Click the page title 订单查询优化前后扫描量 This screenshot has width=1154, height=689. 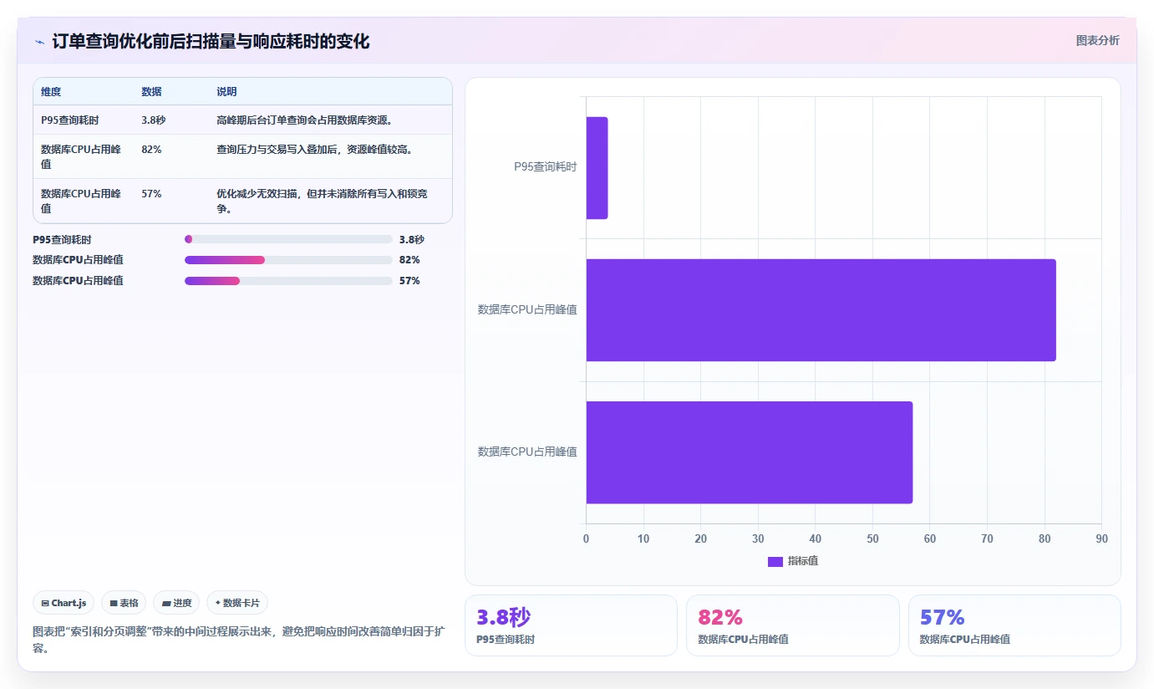coord(211,42)
